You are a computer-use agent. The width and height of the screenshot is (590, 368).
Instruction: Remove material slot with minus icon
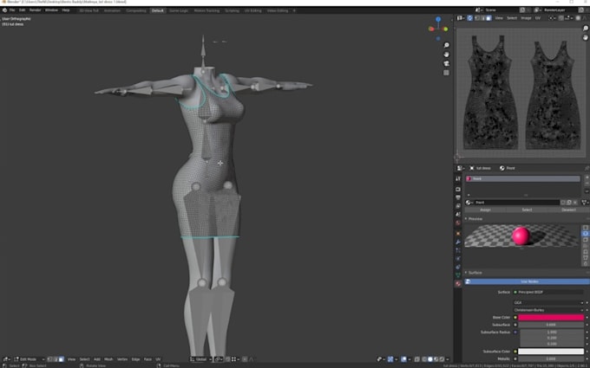coord(587,184)
